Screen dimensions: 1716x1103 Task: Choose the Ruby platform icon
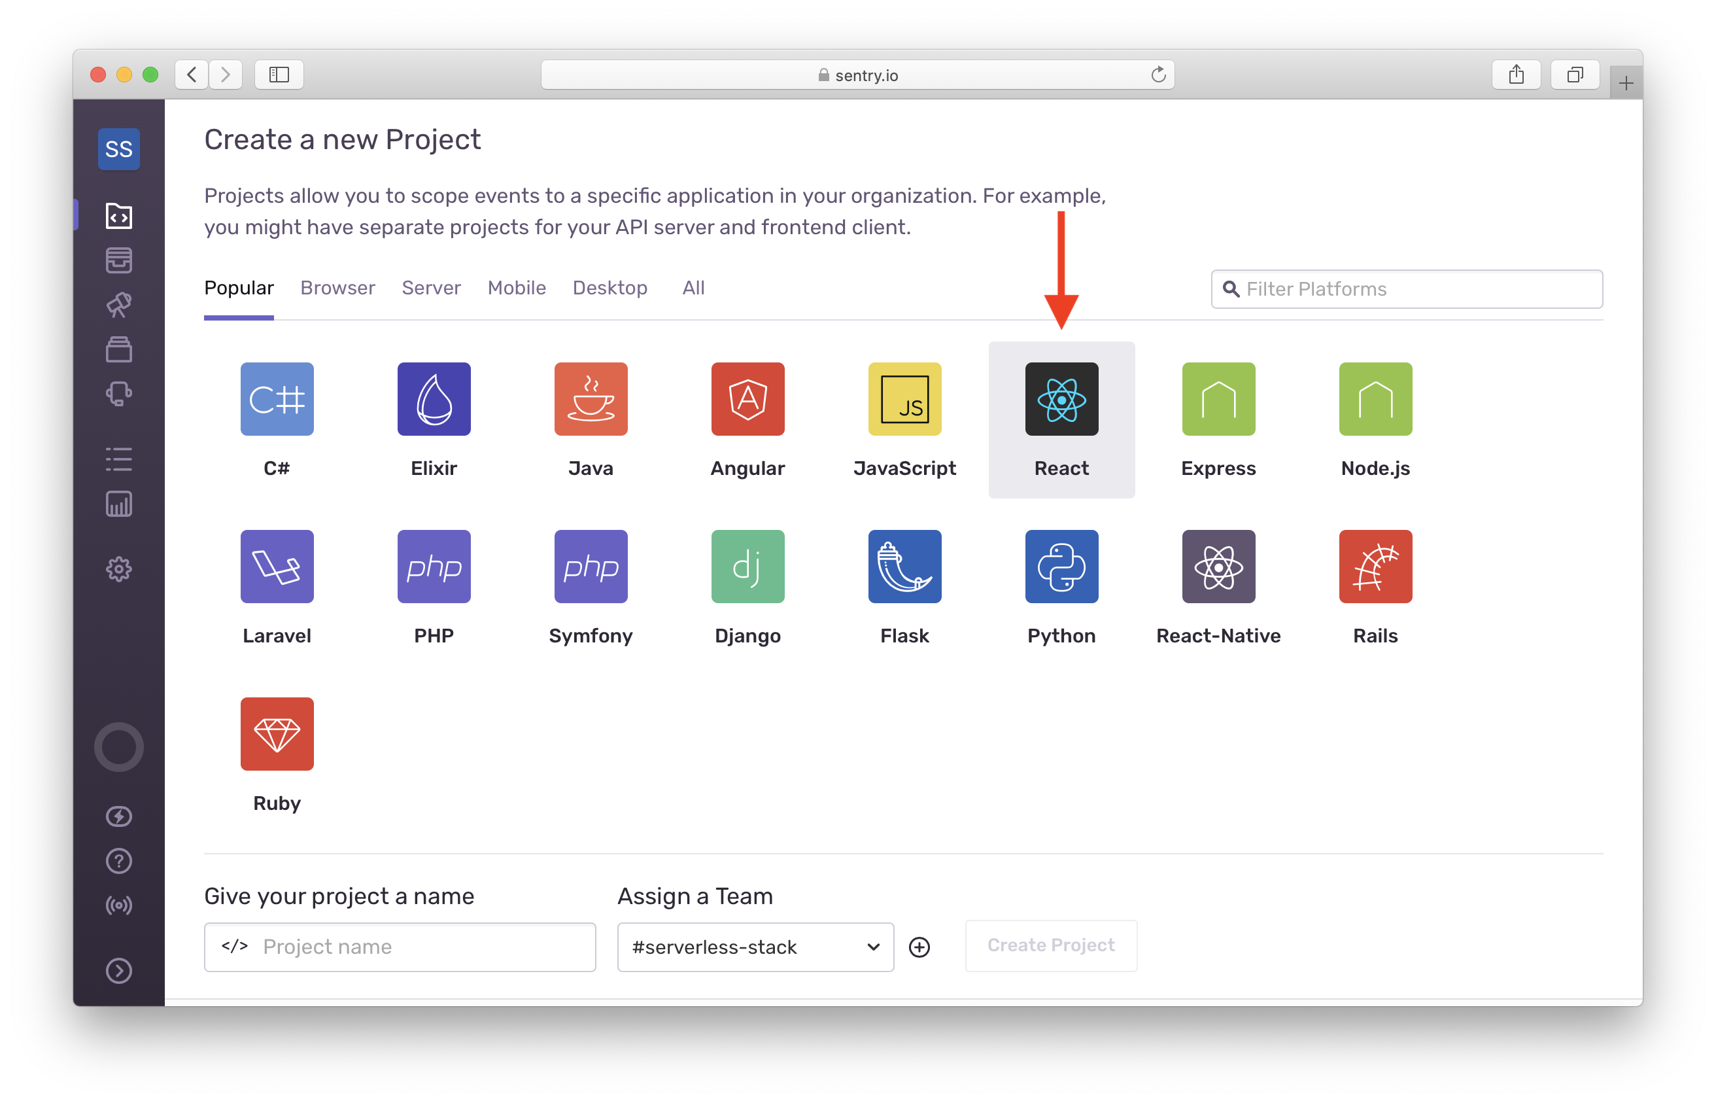277,734
